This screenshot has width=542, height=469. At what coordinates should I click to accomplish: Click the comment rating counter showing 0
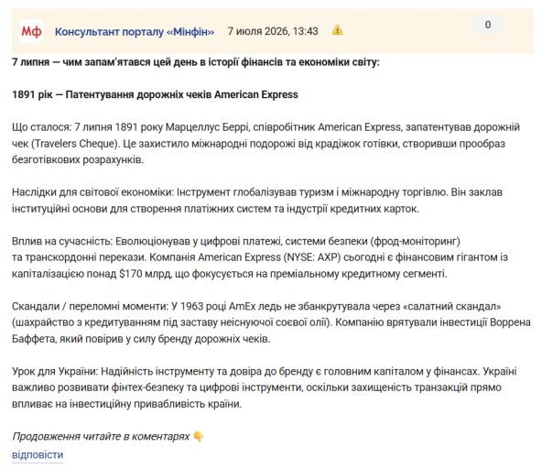[488, 25]
